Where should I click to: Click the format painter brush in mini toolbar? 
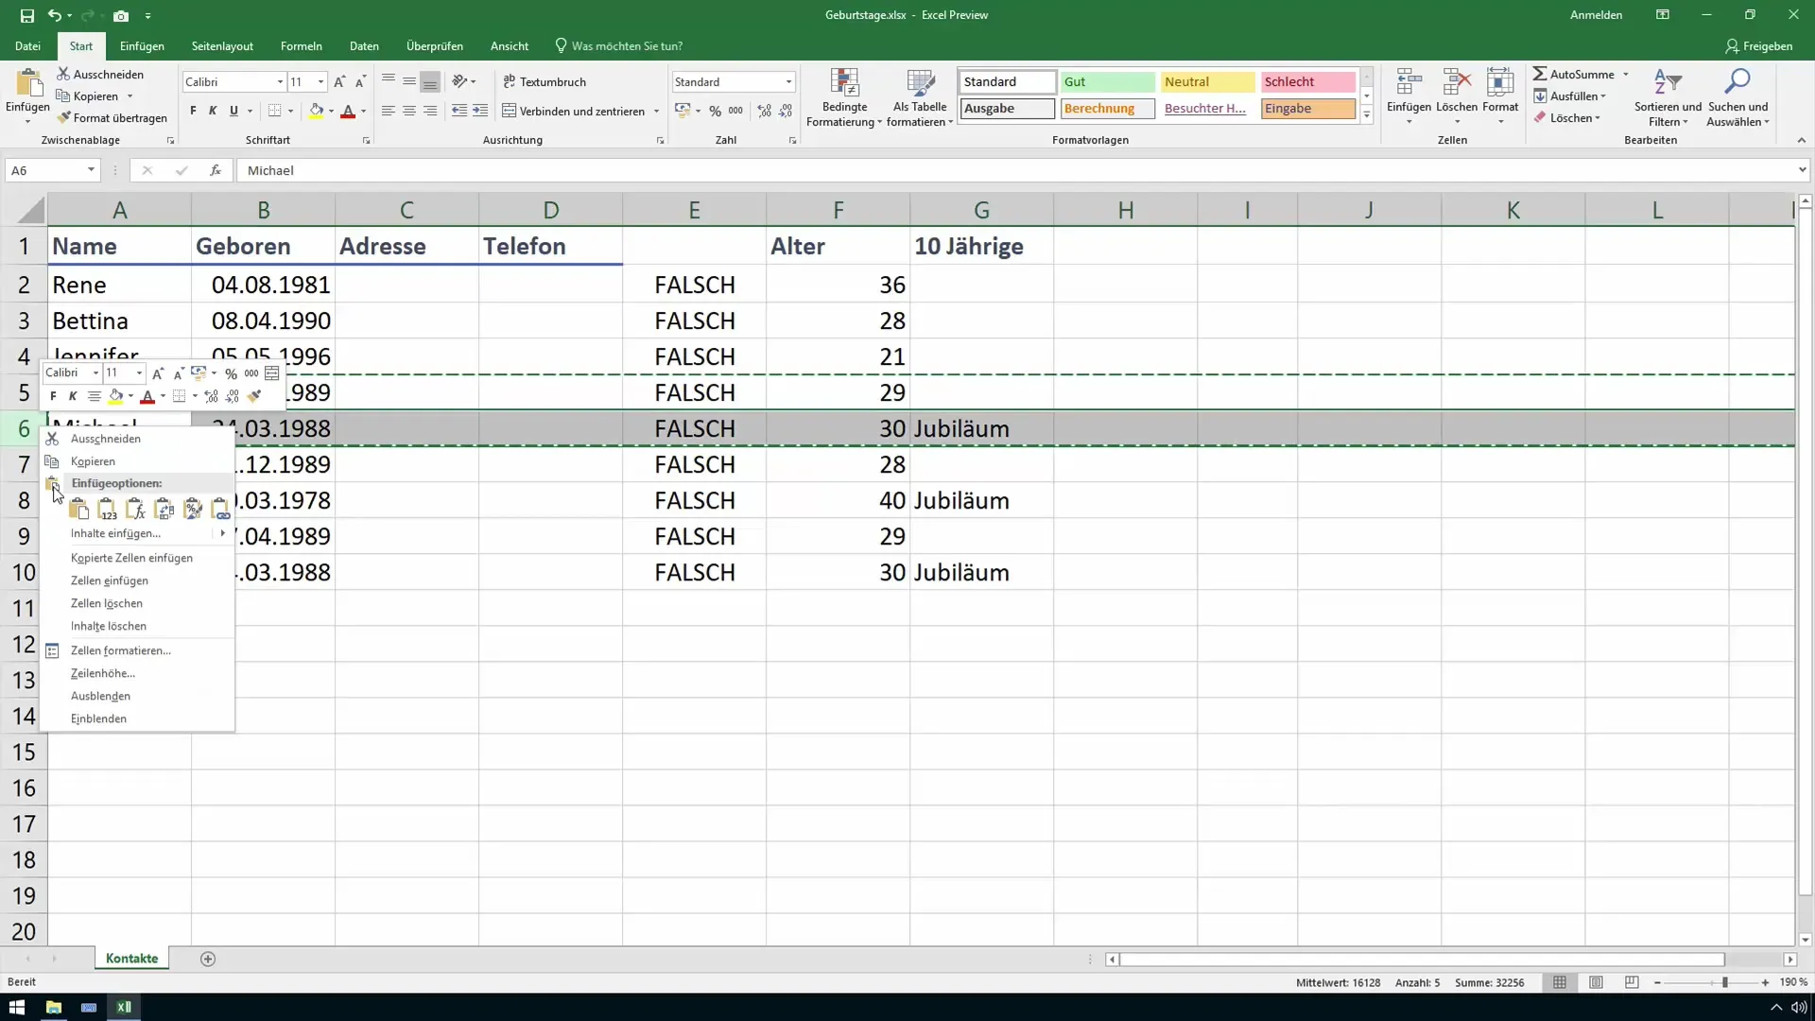coord(254,396)
